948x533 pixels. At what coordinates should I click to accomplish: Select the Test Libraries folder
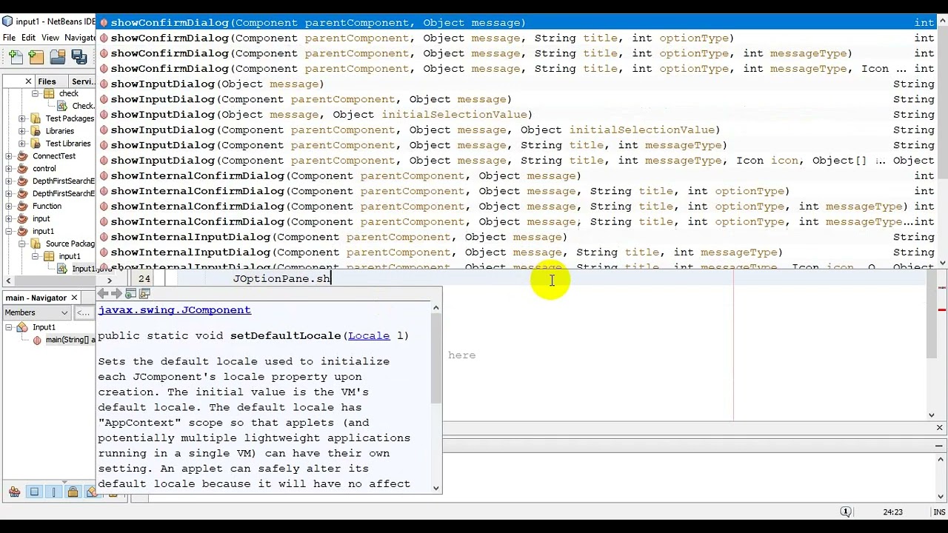click(68, 144)
